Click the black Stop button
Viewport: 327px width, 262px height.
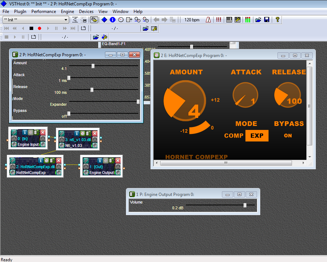pos(31,29)
